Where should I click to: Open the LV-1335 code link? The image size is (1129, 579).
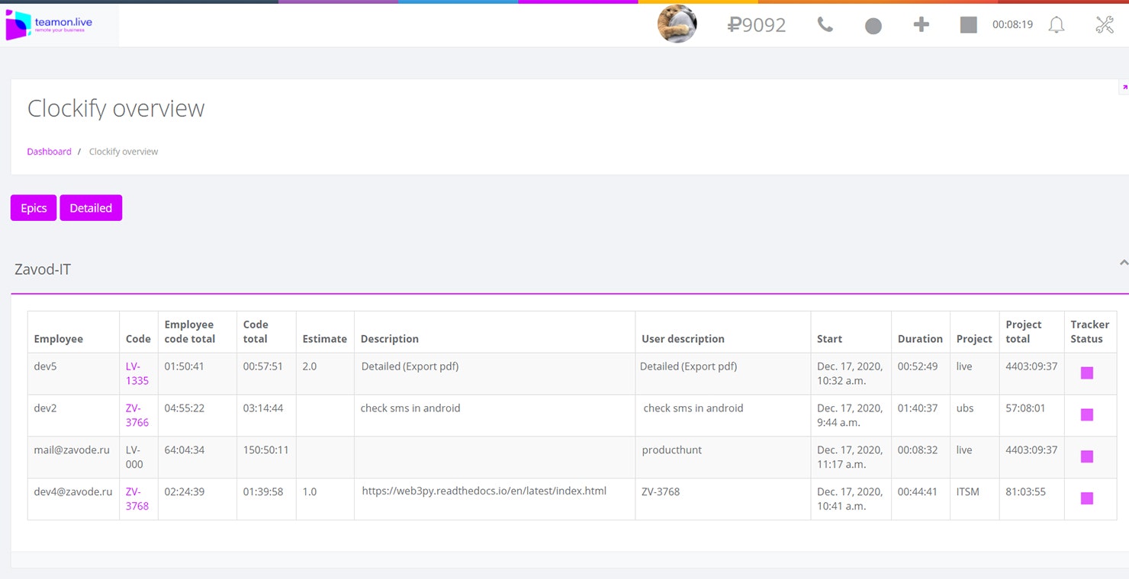pos(137,373)
